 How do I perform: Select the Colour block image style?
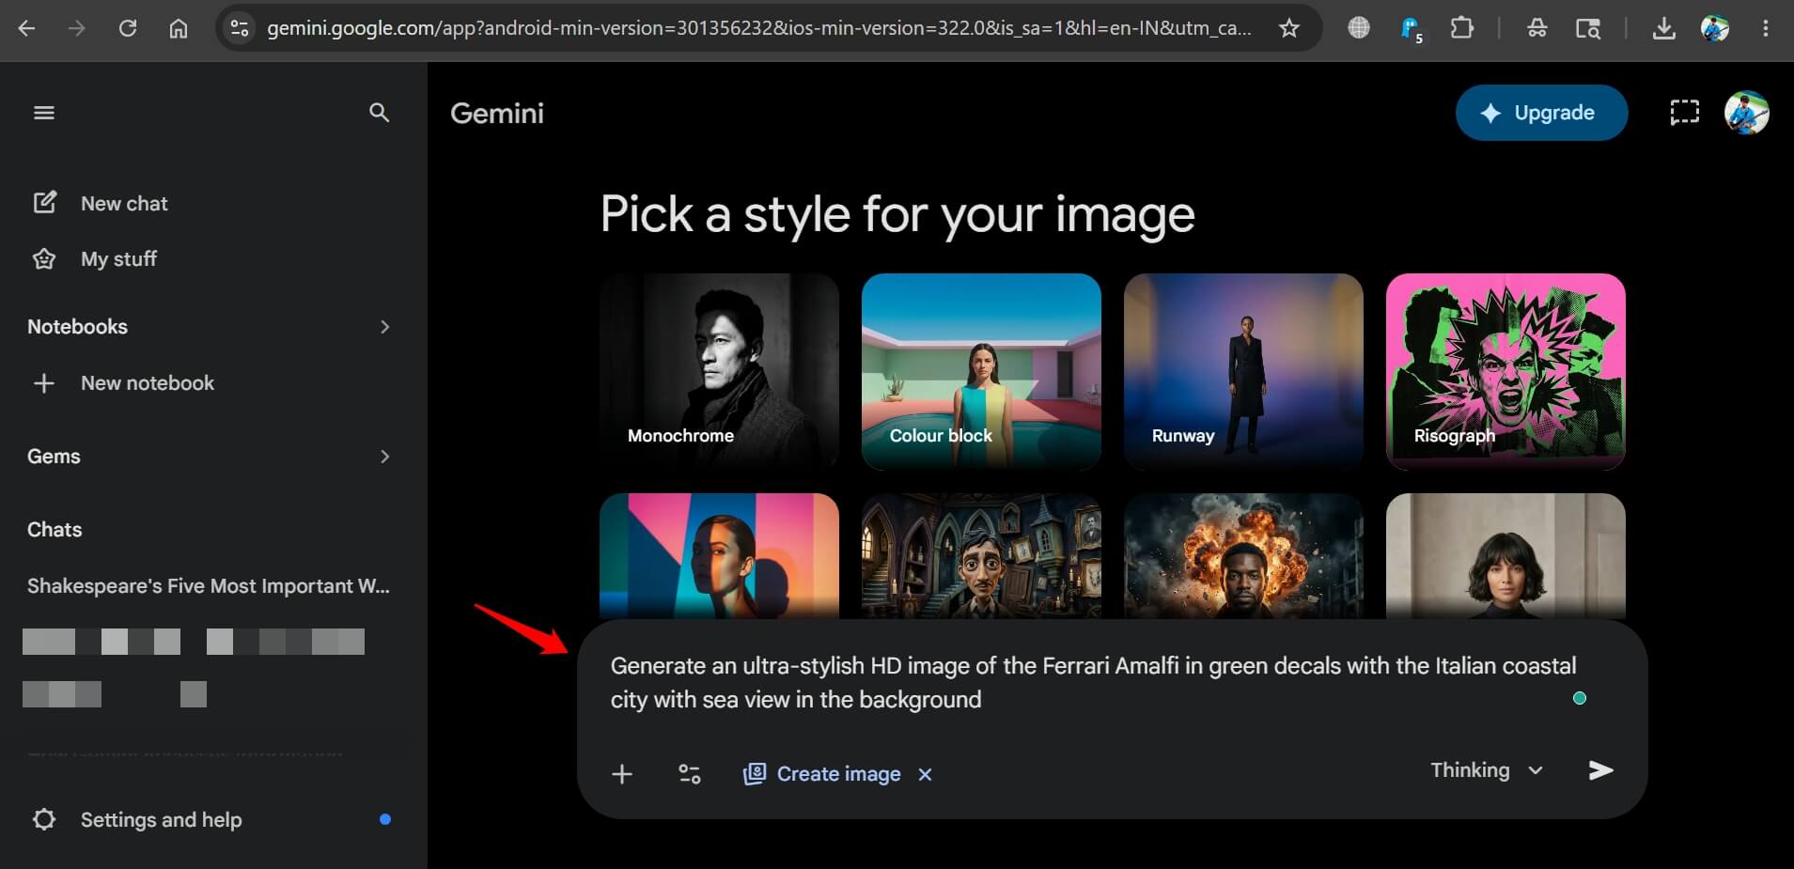click(981, 370)
